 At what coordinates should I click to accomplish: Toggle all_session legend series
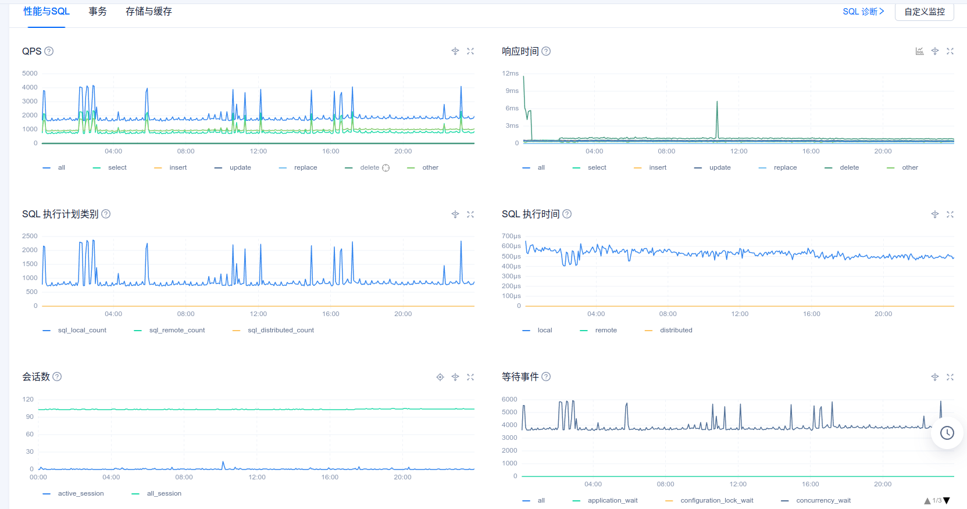[x=156, y=493]
